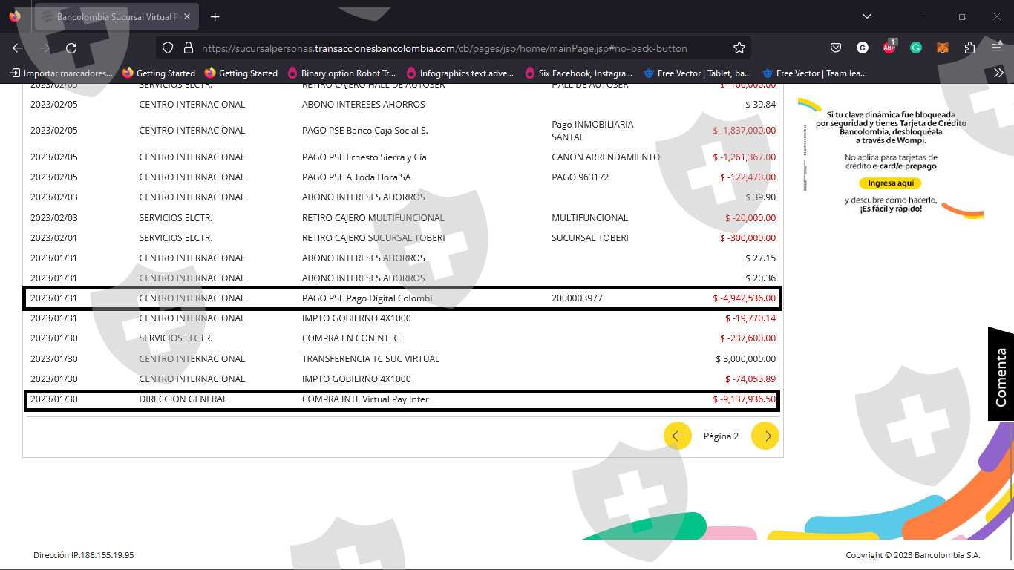This screenshot has width=1014, height=570.
Task: Go to next page with right arrow
Action: coord(765,436)
